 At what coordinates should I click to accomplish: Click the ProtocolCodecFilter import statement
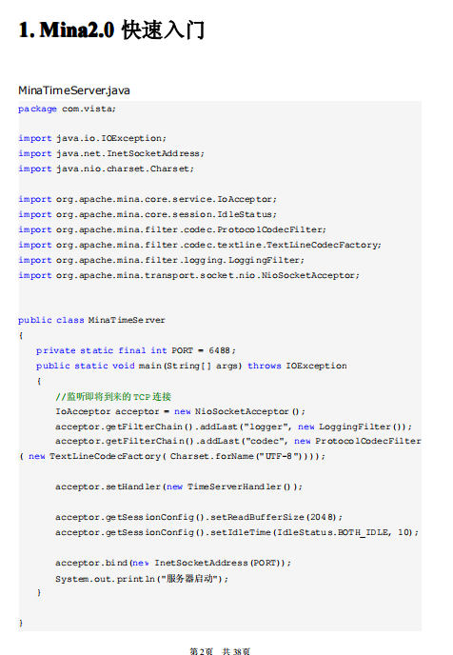[172, 229]
